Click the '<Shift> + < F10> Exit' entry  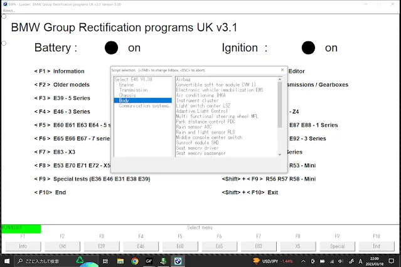pyautogui.click(x=250, y=192)
